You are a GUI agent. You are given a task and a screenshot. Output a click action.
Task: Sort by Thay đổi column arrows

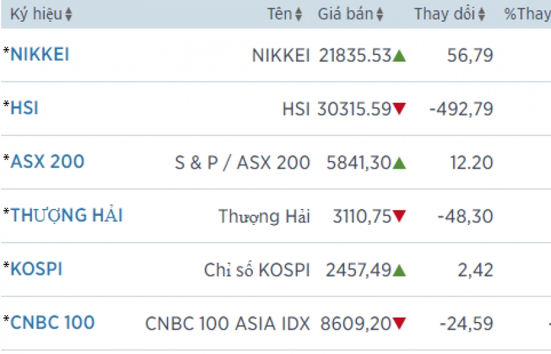[481, 15]
